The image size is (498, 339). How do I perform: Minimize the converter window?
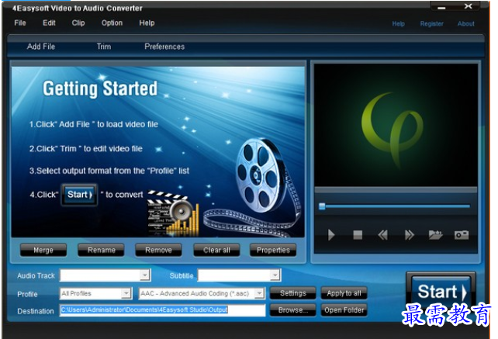click(x=441, y=7)
